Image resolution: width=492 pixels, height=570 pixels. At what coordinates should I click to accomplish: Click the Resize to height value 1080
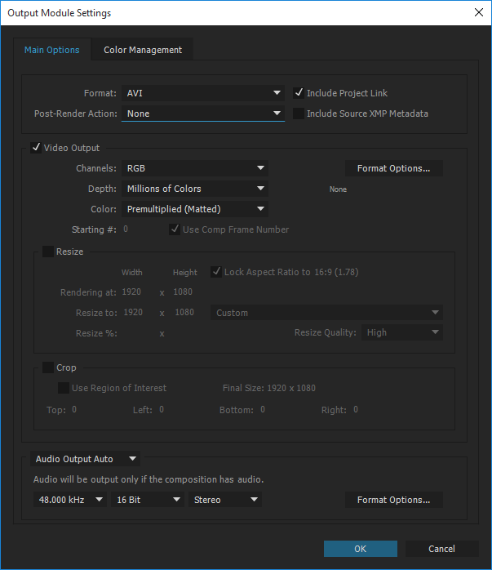click(x=184, y=312)
